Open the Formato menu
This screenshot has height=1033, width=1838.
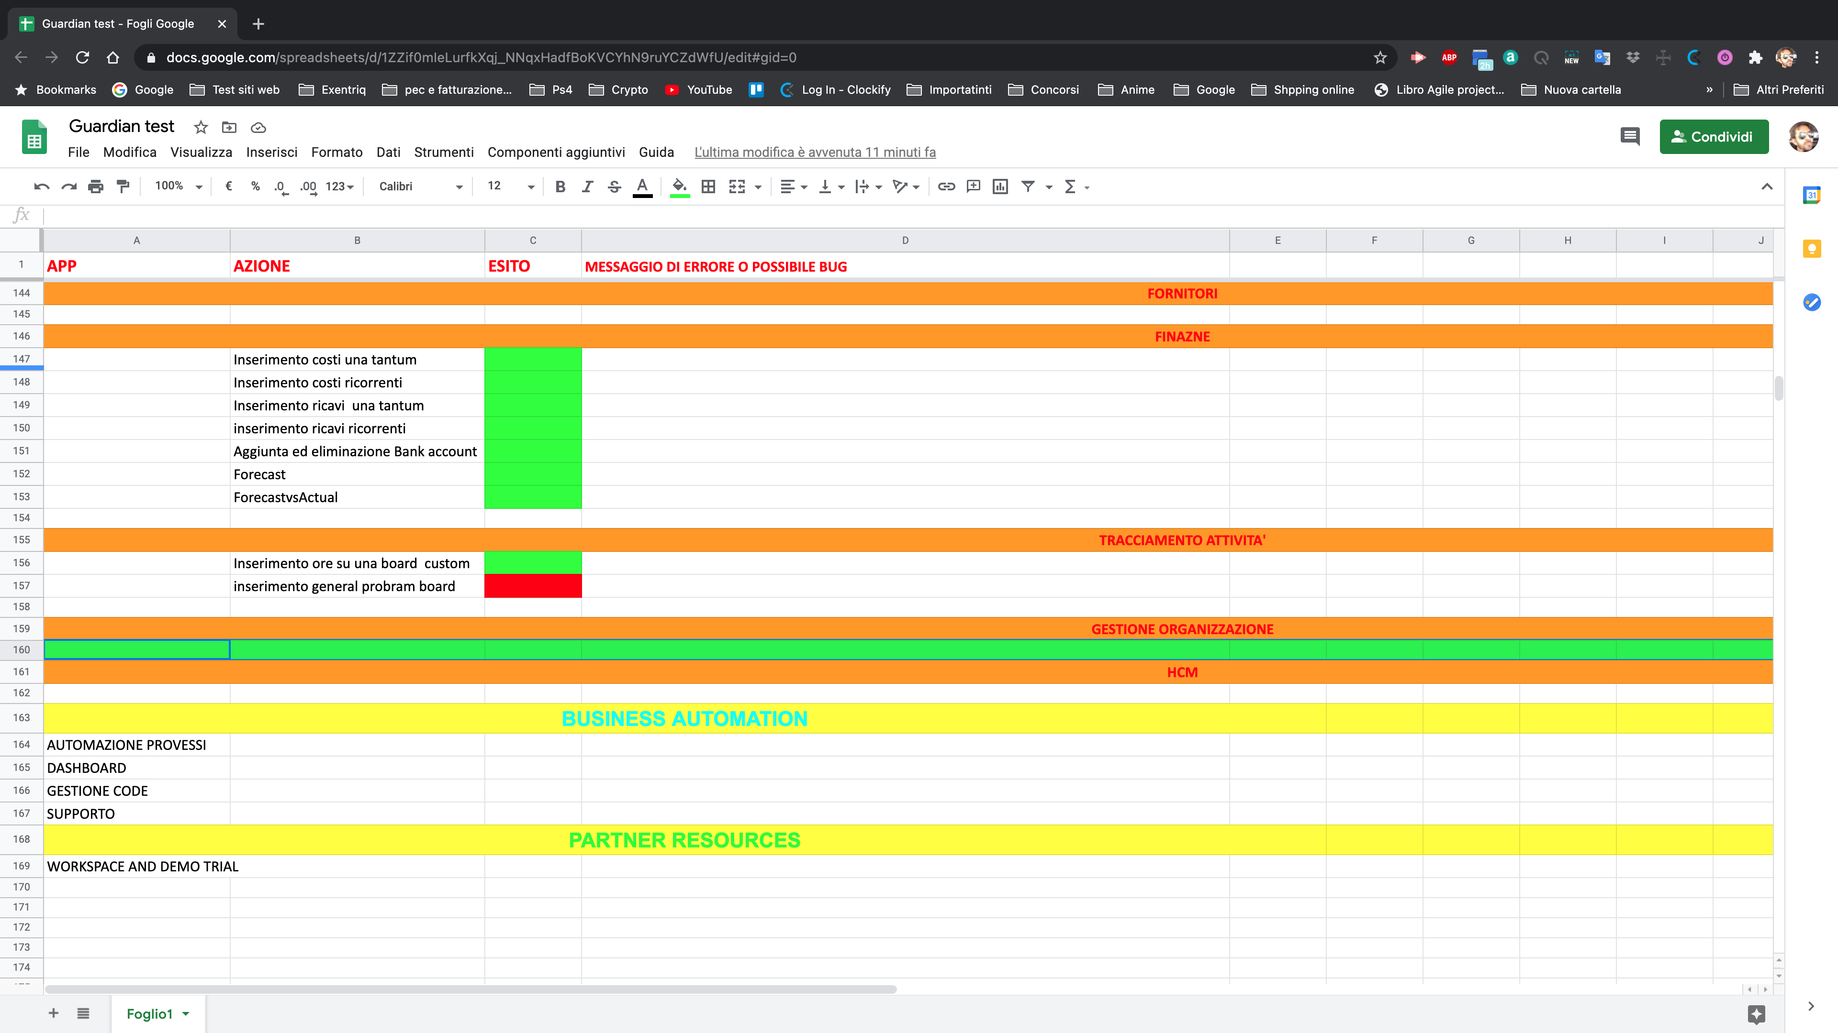coord(336,152)
